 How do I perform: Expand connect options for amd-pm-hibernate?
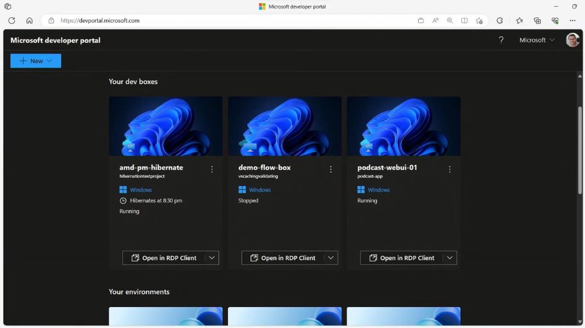pyautogui.click(x=212, y=257)
